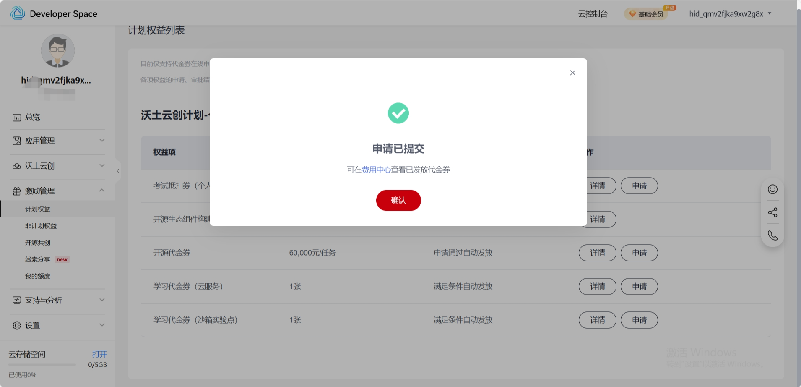Open the 费用中心 link in dialog
The width and height of the screenshot is (801, 387).
376,170
